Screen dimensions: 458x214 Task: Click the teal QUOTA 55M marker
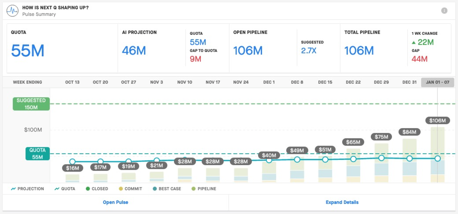37,154
